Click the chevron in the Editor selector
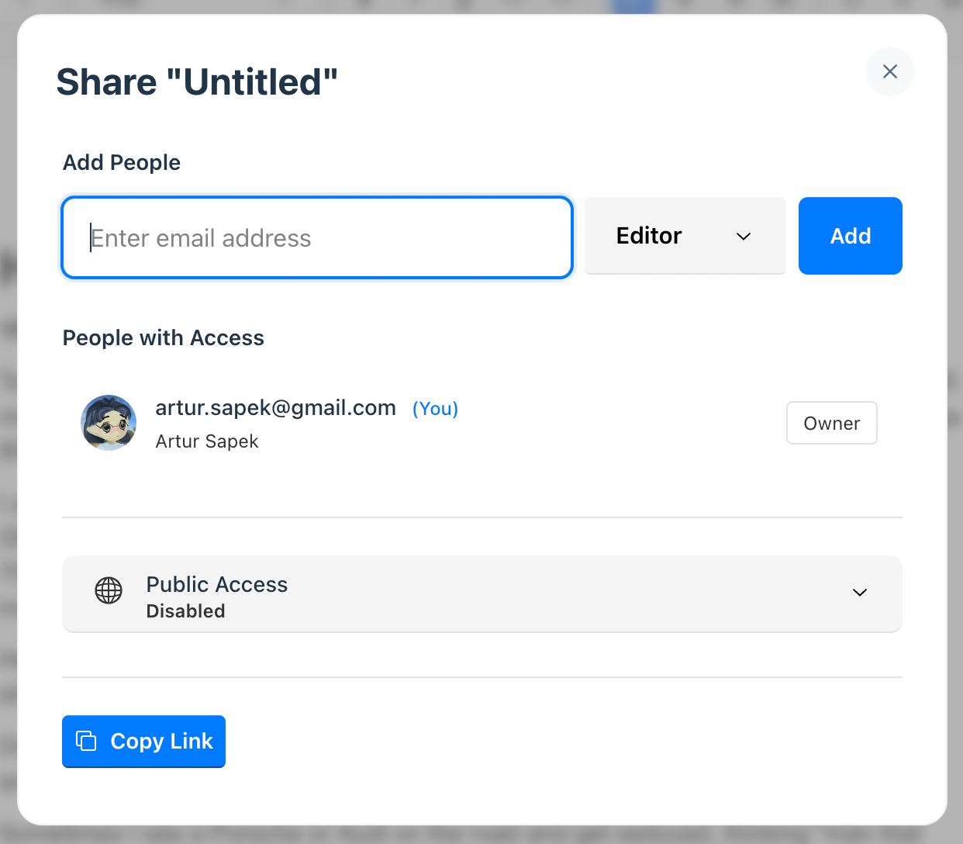 coord(744,237)
